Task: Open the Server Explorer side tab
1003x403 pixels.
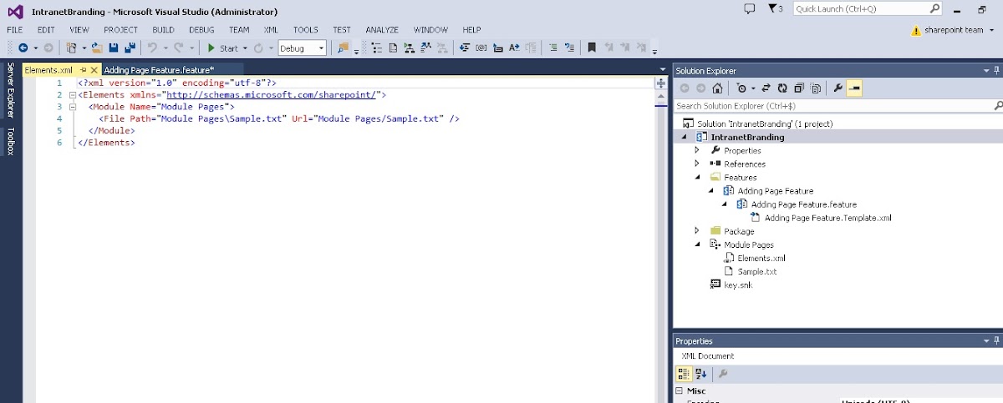Action: (11, 89)
